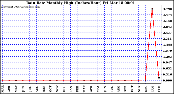Select the 2.211 axis label

[167, 39]
